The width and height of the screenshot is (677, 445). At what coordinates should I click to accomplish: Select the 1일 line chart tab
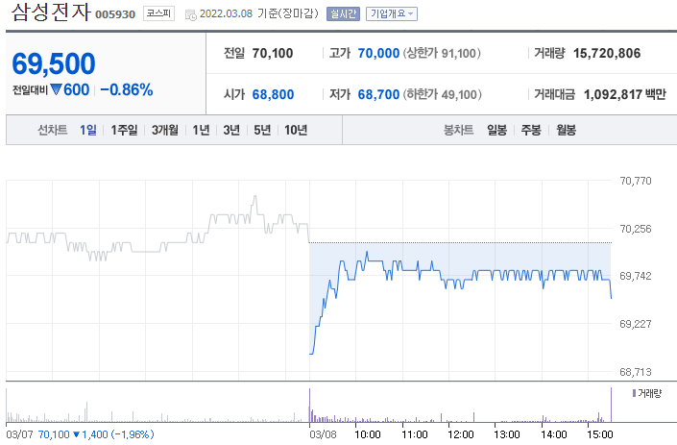point(88,130)
